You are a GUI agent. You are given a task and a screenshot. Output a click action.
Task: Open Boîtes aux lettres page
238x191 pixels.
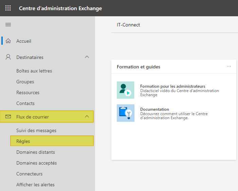(34, 71)
